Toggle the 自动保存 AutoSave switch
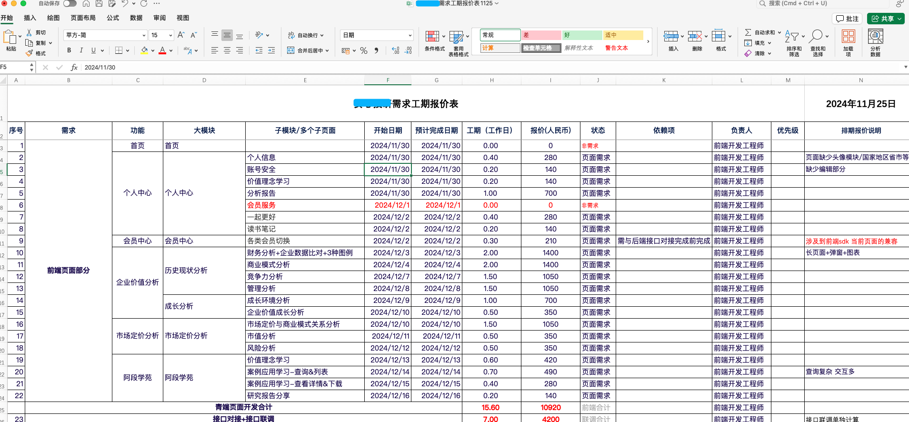909x422 pixels. pyautogui.click(x=70, y=3)
